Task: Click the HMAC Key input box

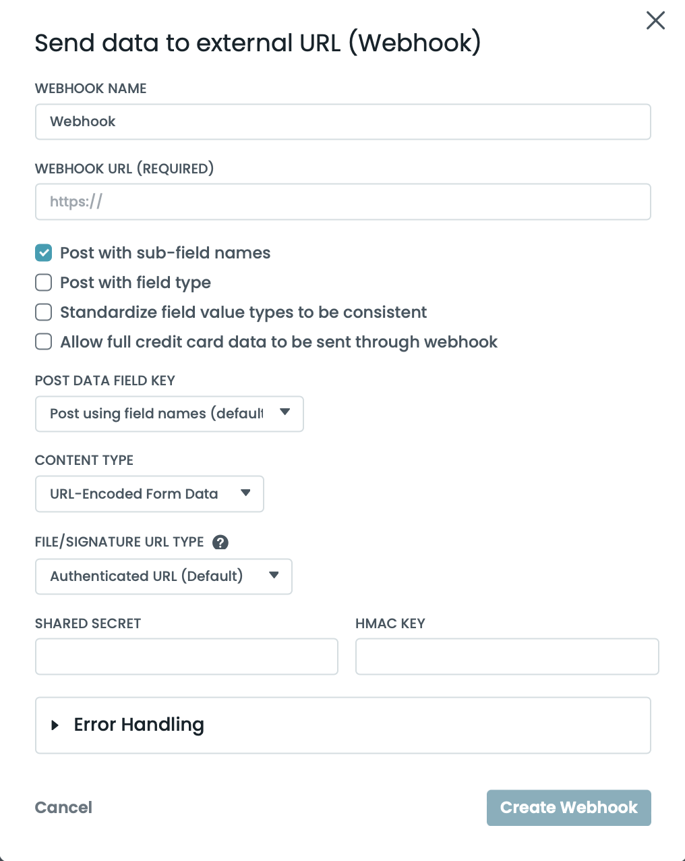Action: pyautogui.click(x=506, y=657)
